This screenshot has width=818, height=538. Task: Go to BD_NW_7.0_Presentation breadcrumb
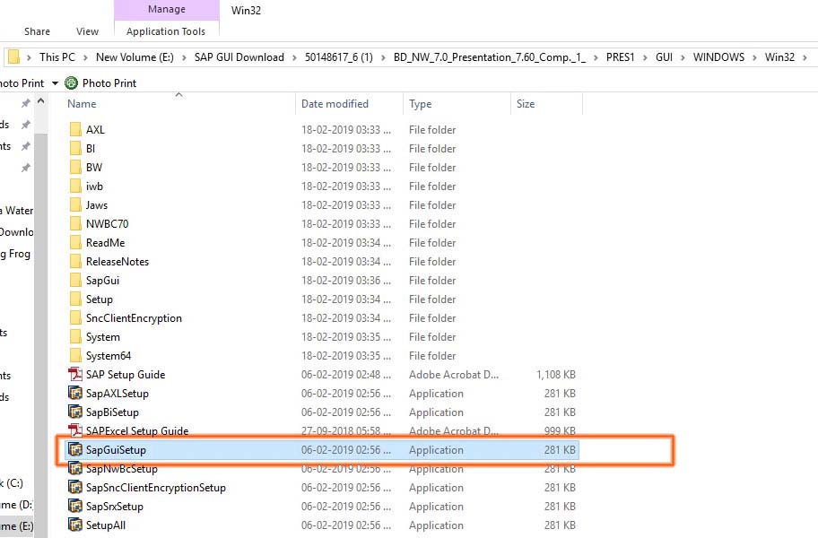pos(490,57)
